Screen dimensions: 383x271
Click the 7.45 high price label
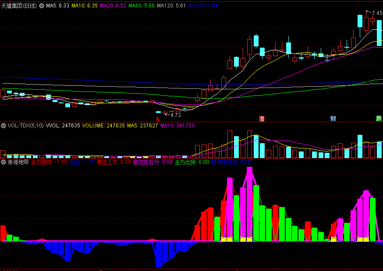point(377,13)
